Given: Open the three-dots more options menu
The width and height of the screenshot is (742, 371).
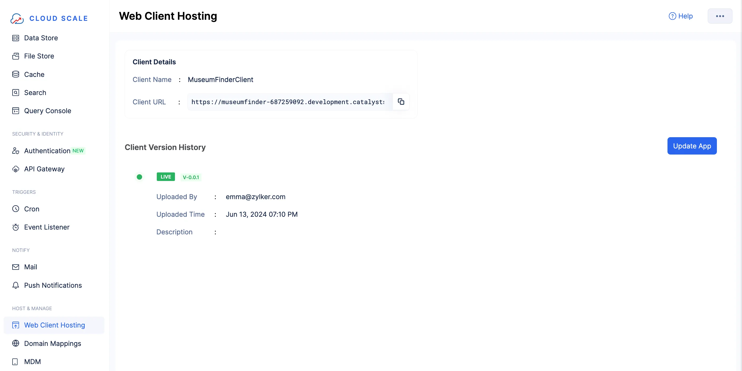Looking at the screenshot, I should tap(720, 16).
